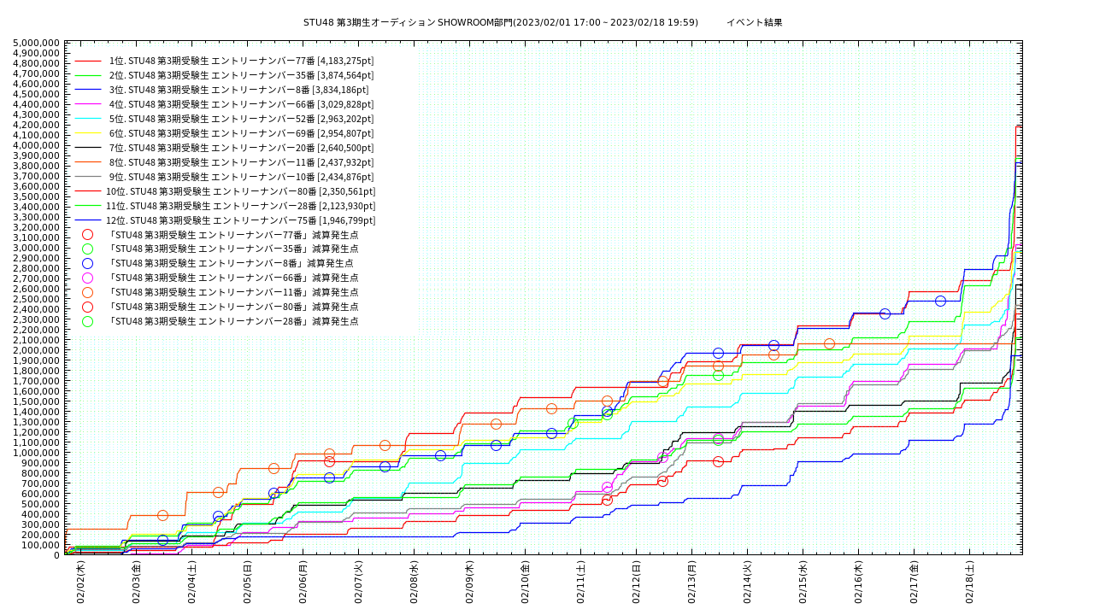Select legend entry 6位 エントリーナンバー69番 [2,954,807pt]
Viewport: 1094px width, 615px height.
[241, 133]
